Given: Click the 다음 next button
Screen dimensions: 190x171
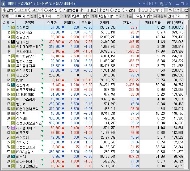Looking at the screenshot, I should [x=185, y=10].
